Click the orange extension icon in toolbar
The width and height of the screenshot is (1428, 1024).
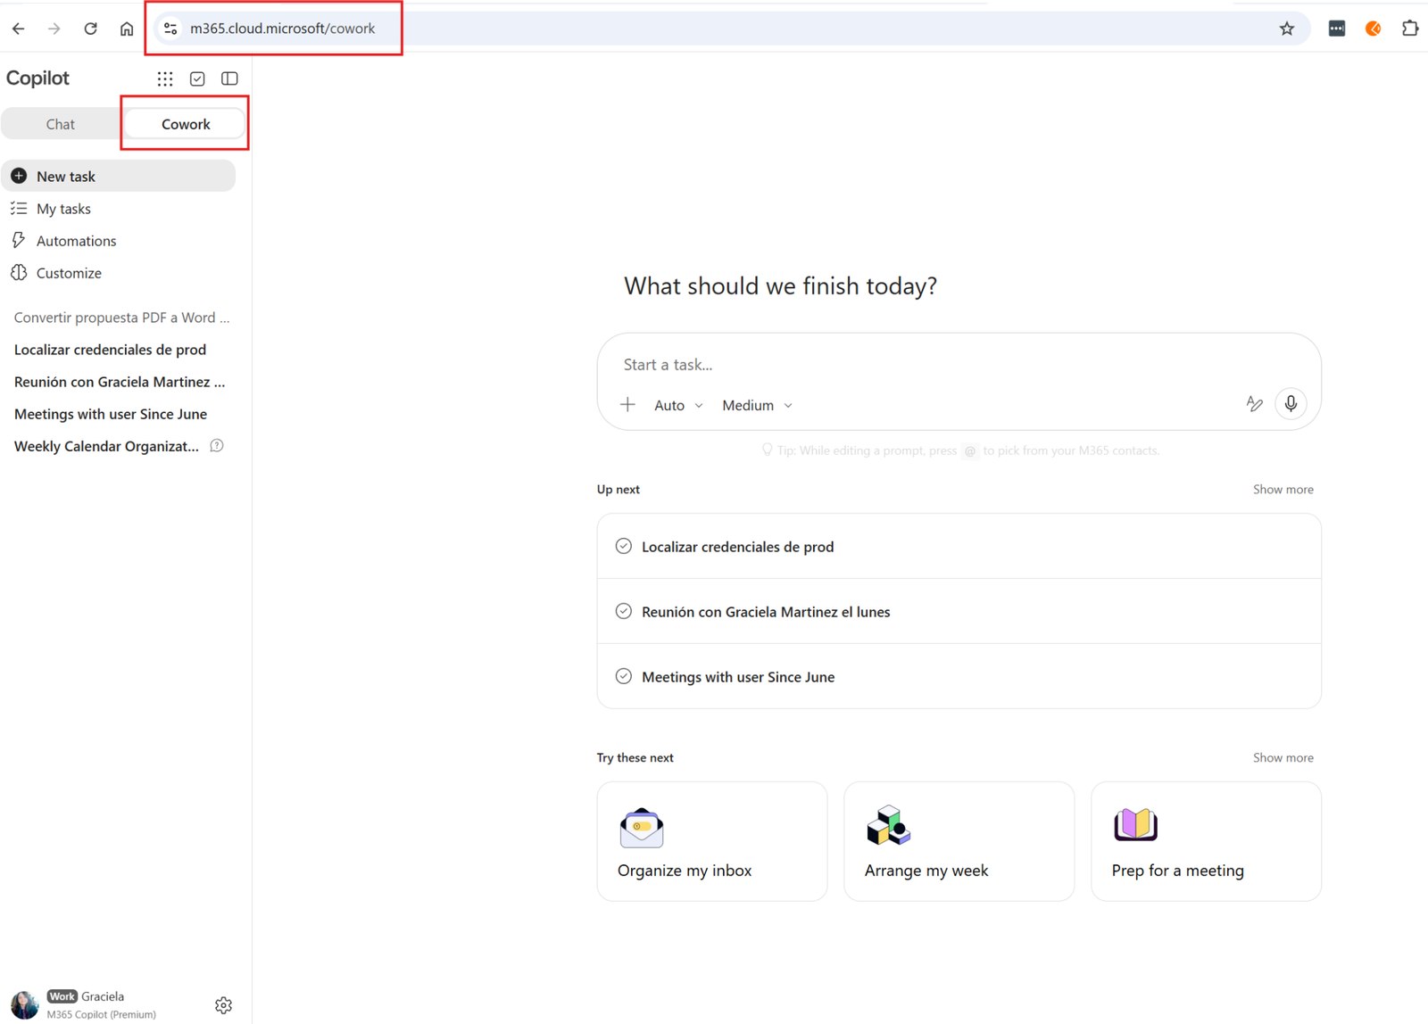[1374, 29]
